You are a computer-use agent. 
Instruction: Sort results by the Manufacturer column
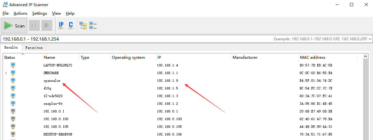245,58
